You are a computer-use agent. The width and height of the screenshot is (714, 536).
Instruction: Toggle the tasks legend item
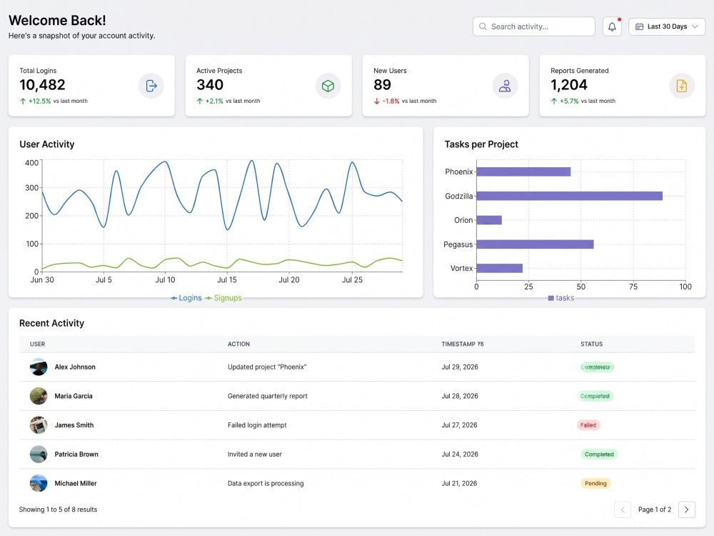pyautogui.click(x=560, y=297)
